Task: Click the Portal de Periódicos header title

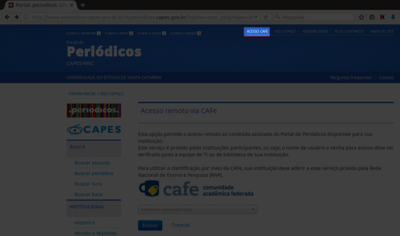Action: 104,52
